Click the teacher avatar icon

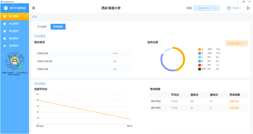pyautogui.click(x=229, y=8)
